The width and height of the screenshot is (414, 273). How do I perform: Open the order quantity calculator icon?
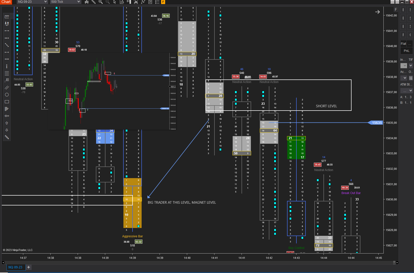pos(411,78)
